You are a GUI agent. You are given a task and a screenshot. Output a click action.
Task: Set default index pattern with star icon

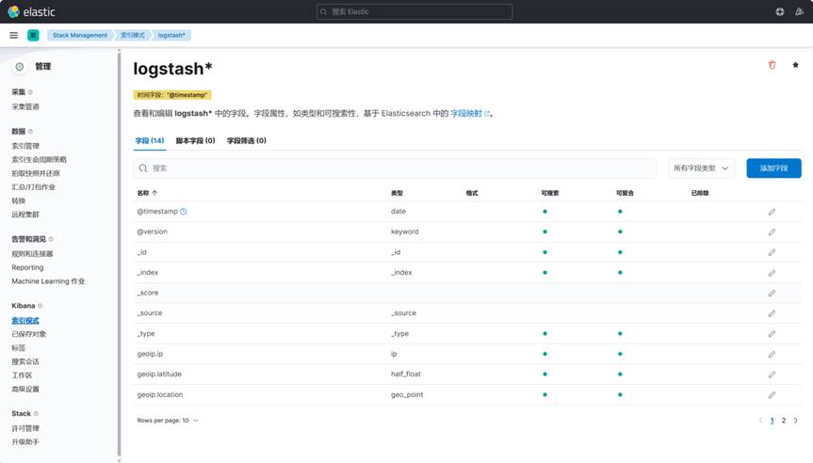(795, 65)
